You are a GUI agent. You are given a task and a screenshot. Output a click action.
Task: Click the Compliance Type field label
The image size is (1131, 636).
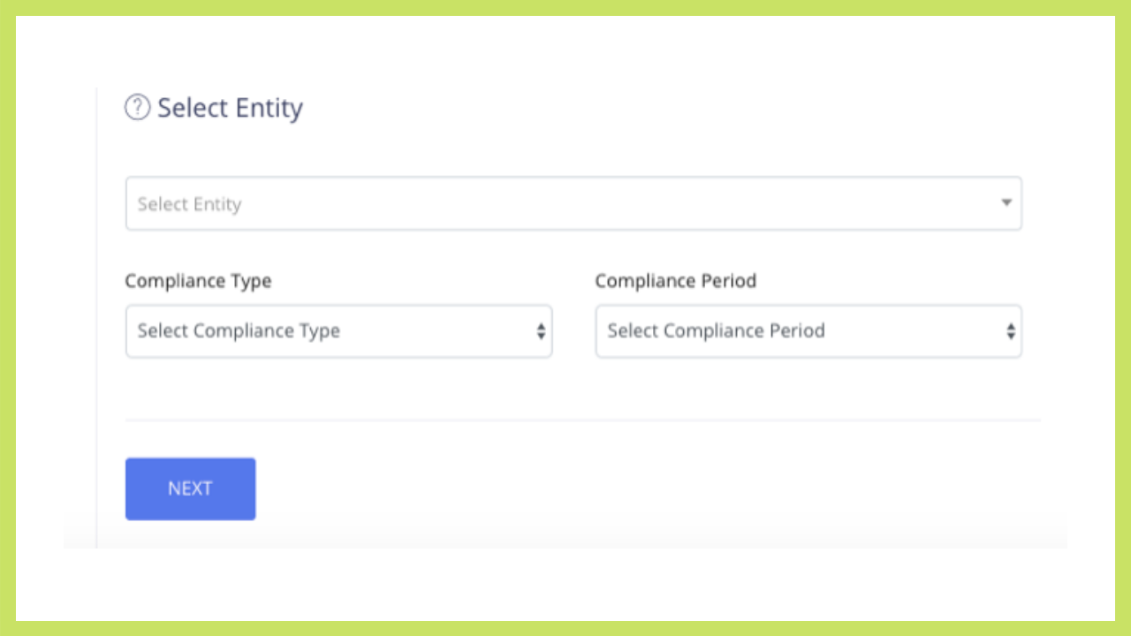198,281
